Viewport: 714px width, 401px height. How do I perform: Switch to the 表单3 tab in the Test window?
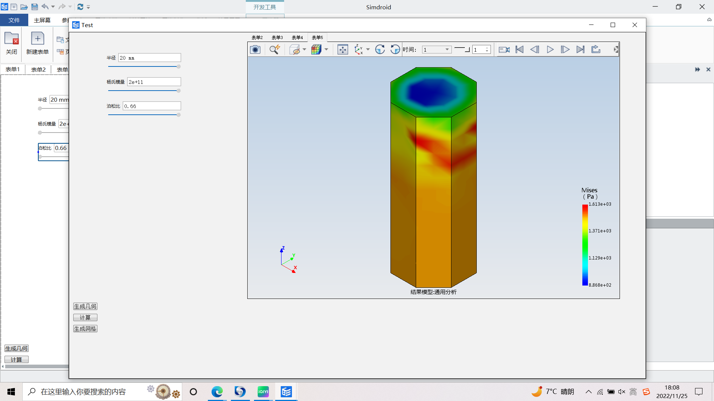277,38
